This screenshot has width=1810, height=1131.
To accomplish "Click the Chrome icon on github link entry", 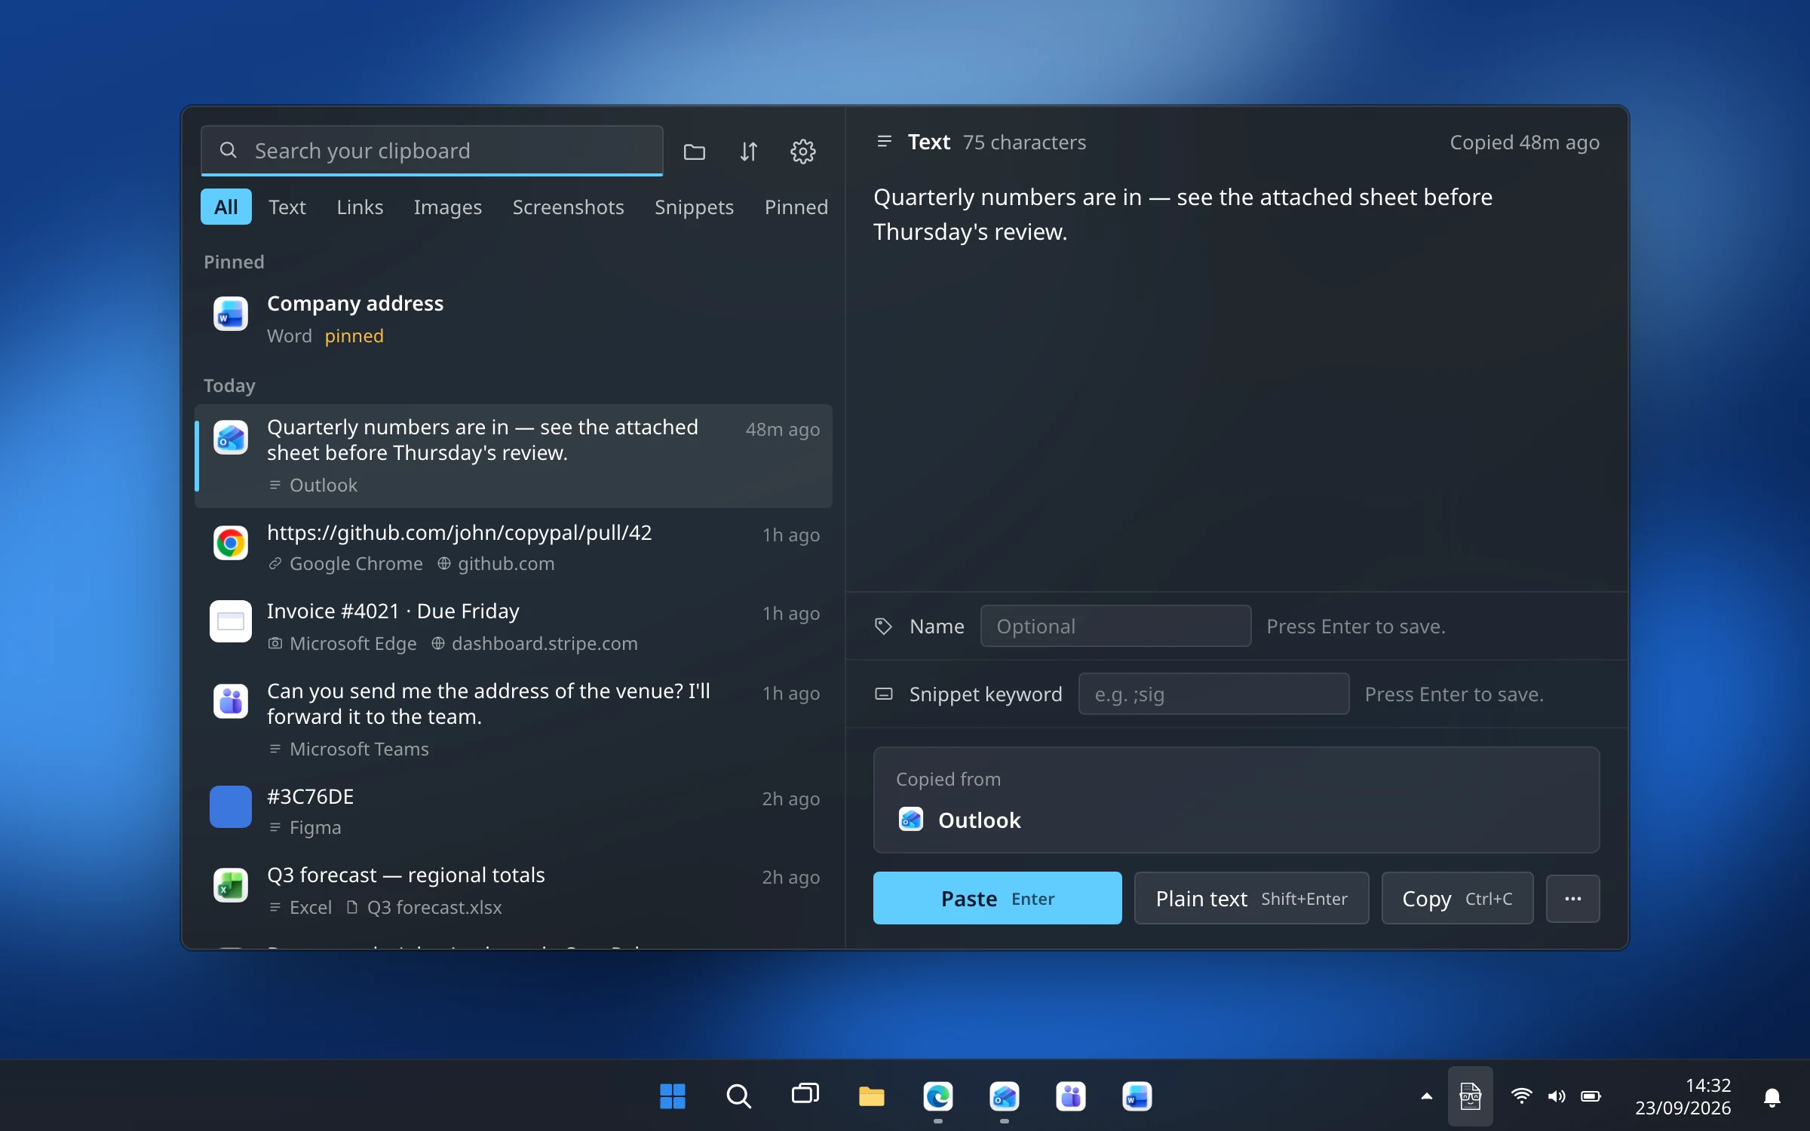I will tap(230, 543).
